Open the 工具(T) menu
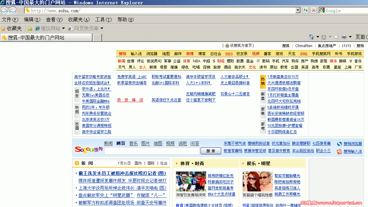368x207 pixels. point(103,20)
